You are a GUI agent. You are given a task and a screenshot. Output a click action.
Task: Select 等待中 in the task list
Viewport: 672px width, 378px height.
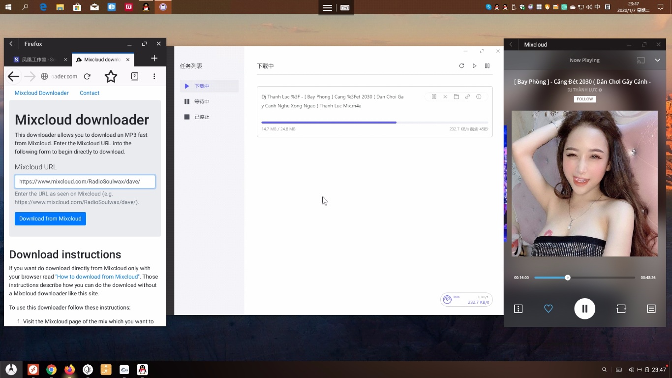click(209, 101)
